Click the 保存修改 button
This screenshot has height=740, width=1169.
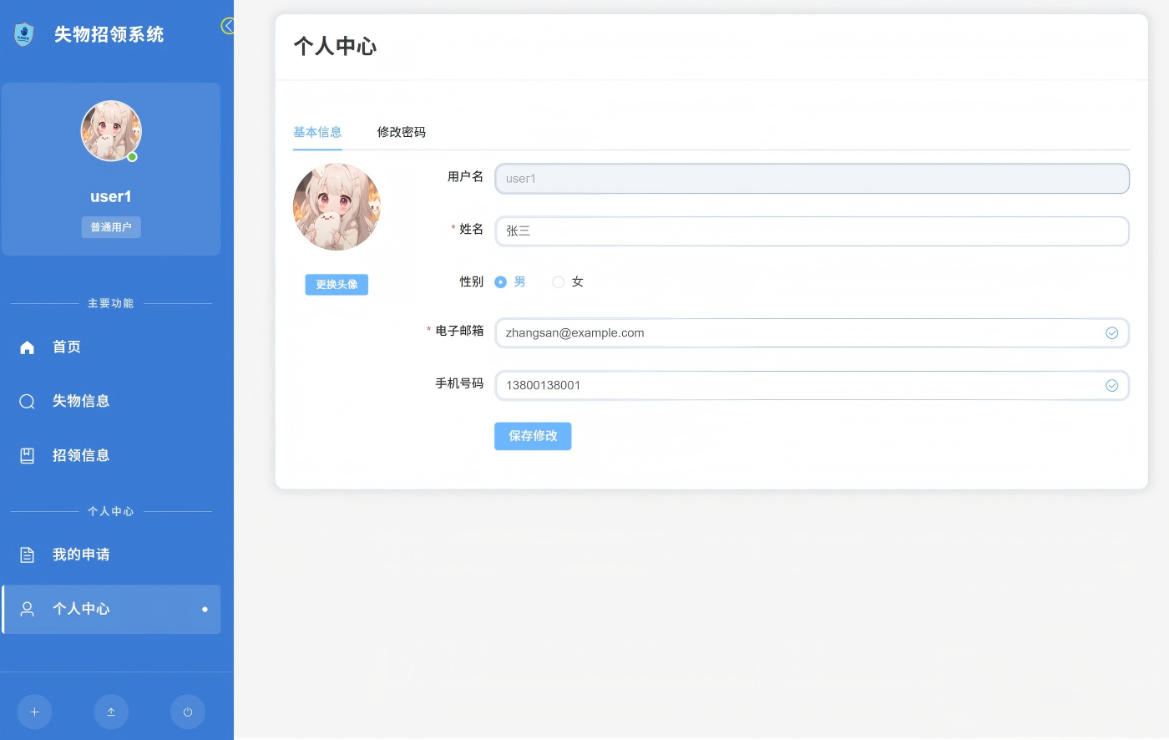[533, 436]
